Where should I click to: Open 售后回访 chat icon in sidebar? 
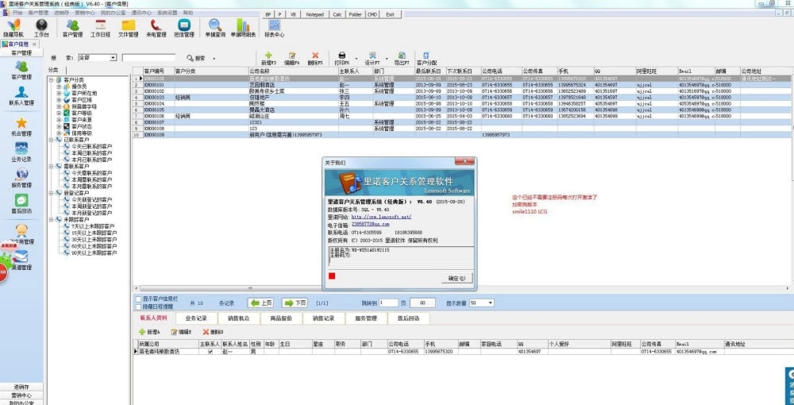[21, 204]
